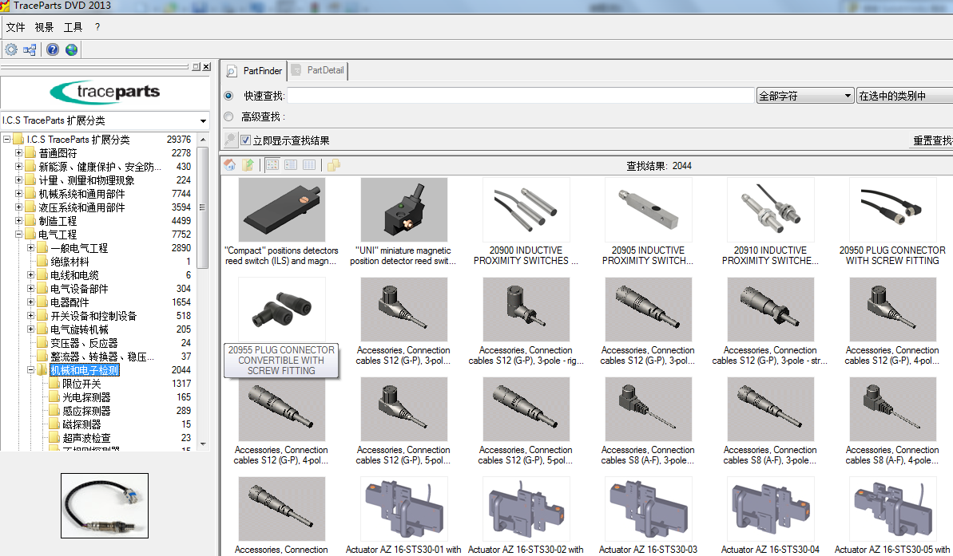The width and height of the screenshot is (953, 556).
Task: Open the Help question mark icon
Action: pos(52,49)
